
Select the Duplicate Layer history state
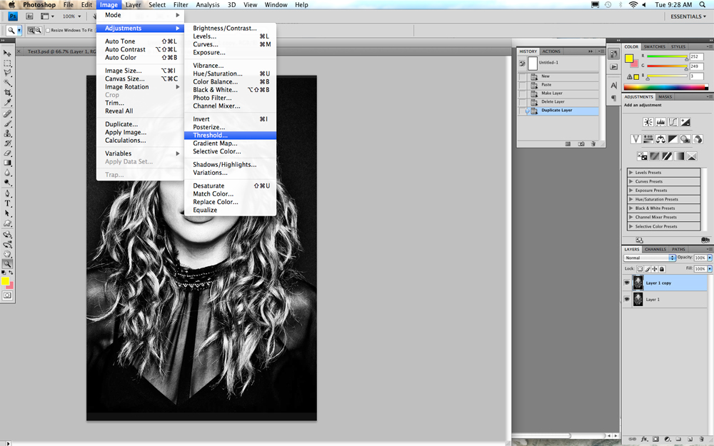[x=558, y=111]
